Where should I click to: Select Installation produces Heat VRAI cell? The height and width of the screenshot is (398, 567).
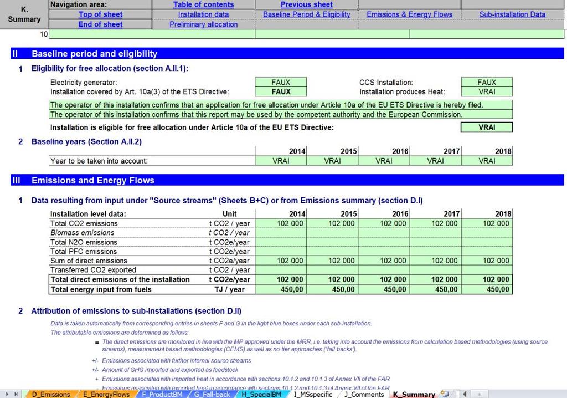click(x=487, y=91)
